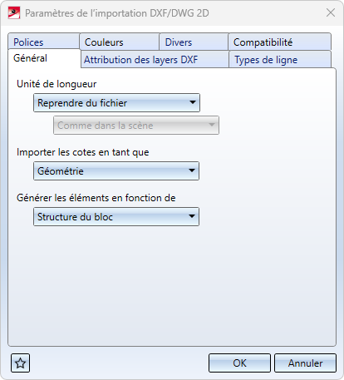Select the Général tab

click(x=44, y=58)
